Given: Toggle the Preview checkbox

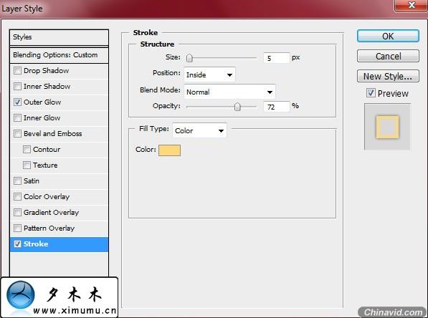Looking at the screenshot, I should point(371,93).
